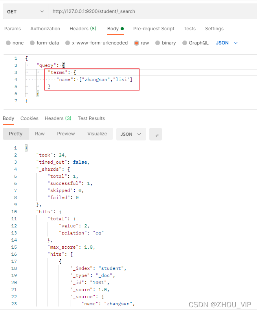Click the "_source" key in response
Image resolution: width=257 pixels, height=312 pixels.
click(x=83, y=297)
